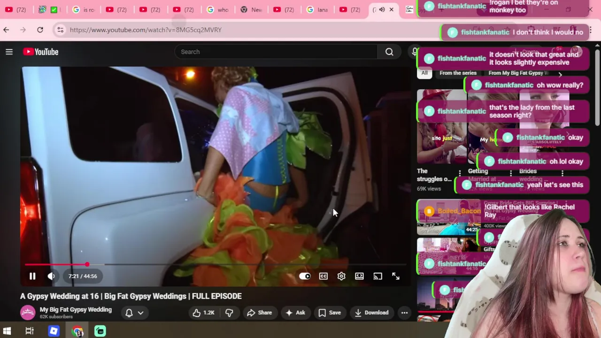
Task: Pause the video with the pause button
Action: click(x=32, y=276)
